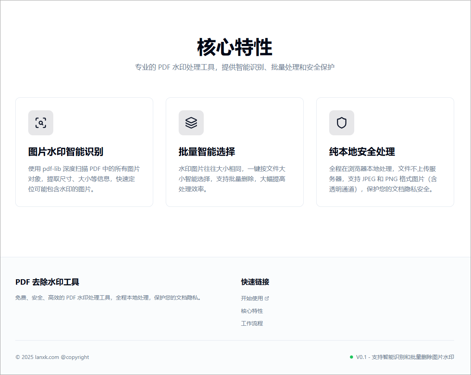Select the 图片水印智能识别 card title

(65, 152)
